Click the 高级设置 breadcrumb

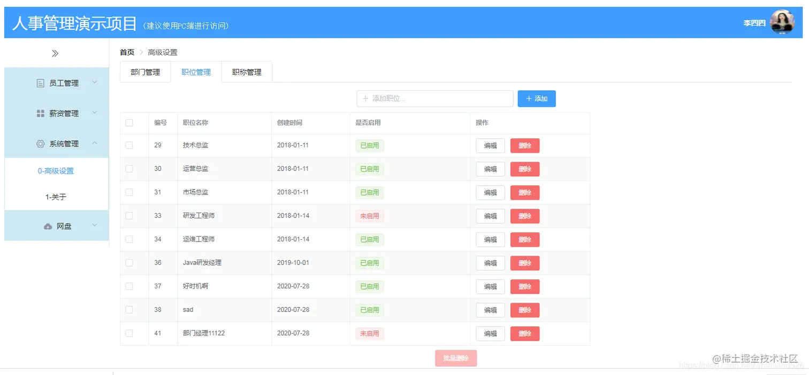(x=163, y=52)
